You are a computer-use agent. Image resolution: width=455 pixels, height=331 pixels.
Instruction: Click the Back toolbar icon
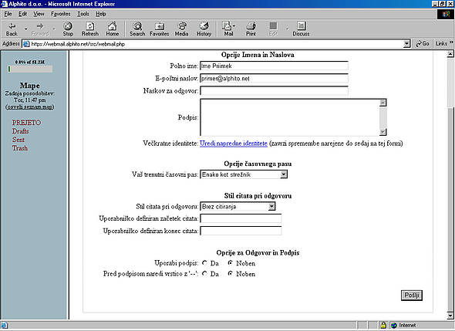[12, 29]
